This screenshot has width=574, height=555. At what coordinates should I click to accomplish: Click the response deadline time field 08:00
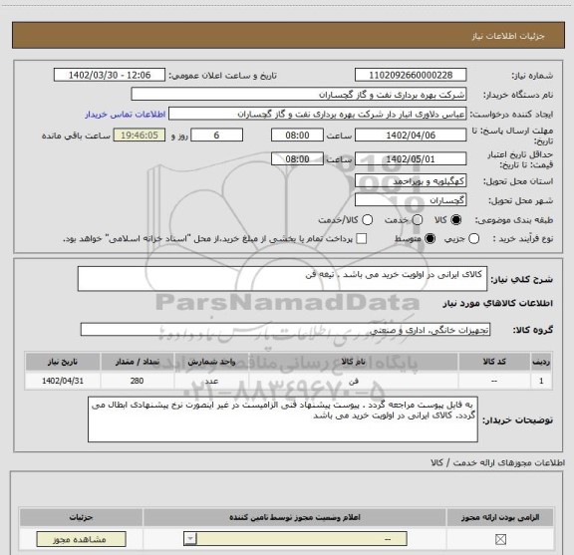tap(297, 136)
